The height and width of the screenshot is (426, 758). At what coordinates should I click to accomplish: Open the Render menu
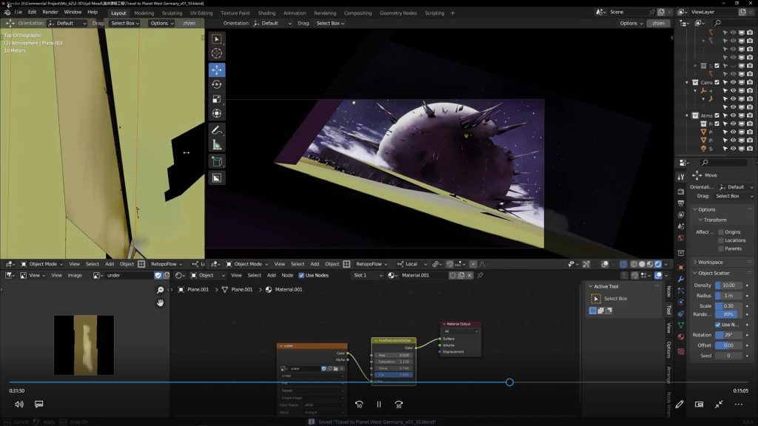point(50,13)
